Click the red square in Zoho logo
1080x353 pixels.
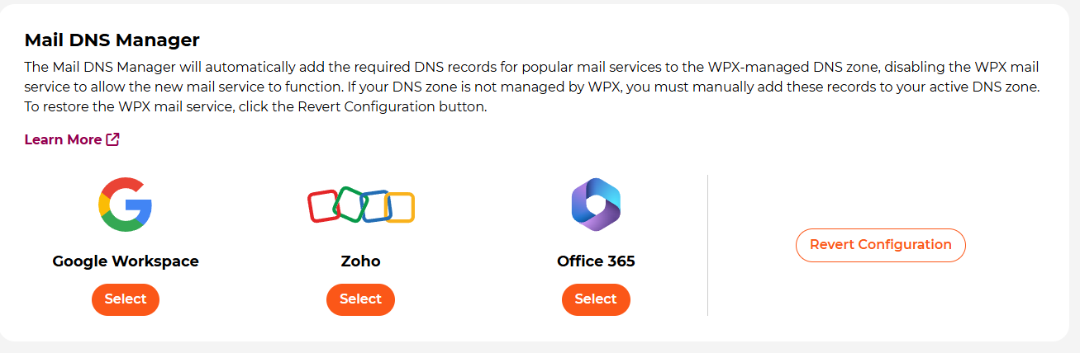[x=323, y=205]
